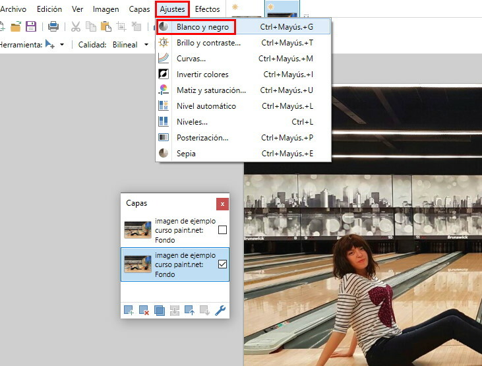Choose Matiz y saturación menu entry

pyautogui.click(x=211, y=90)
